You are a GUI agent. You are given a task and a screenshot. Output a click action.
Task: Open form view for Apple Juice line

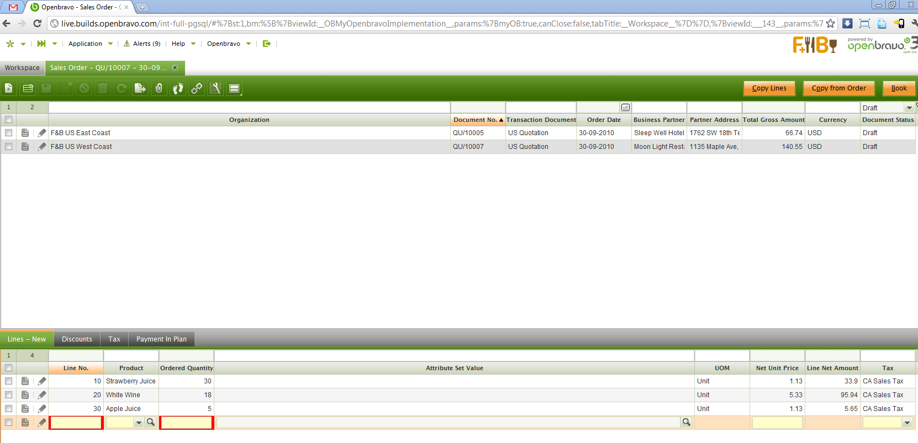[25, 409]
